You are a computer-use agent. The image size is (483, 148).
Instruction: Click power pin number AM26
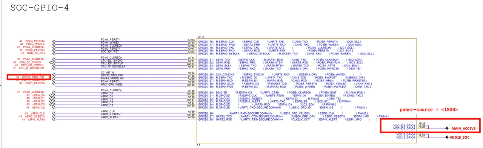pyautogui.click(x=422, y=127)
